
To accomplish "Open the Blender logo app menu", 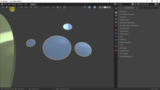I will tap(2, 4).
